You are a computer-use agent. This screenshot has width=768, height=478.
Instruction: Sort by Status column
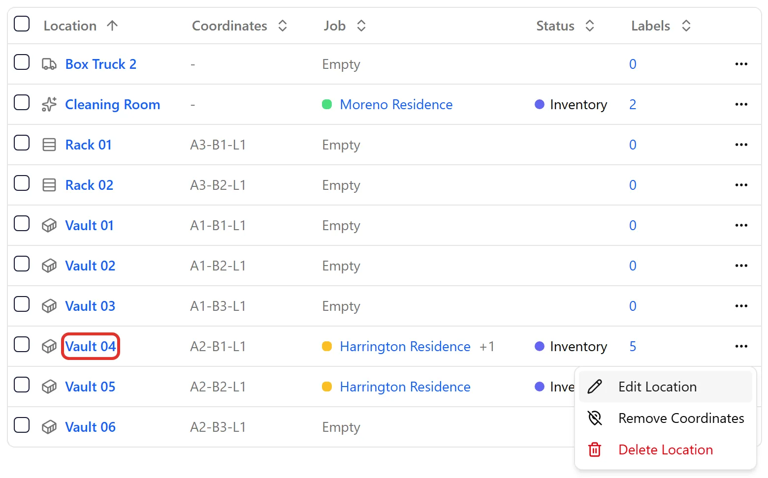(x=565, y=26)
